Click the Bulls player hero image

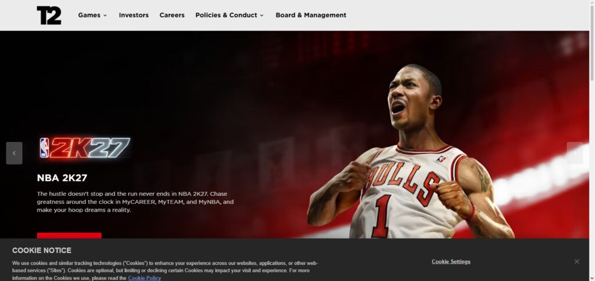412,151
